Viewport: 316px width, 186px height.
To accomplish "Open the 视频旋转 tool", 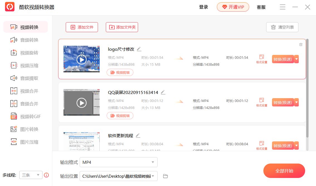I will click(26, 53).
